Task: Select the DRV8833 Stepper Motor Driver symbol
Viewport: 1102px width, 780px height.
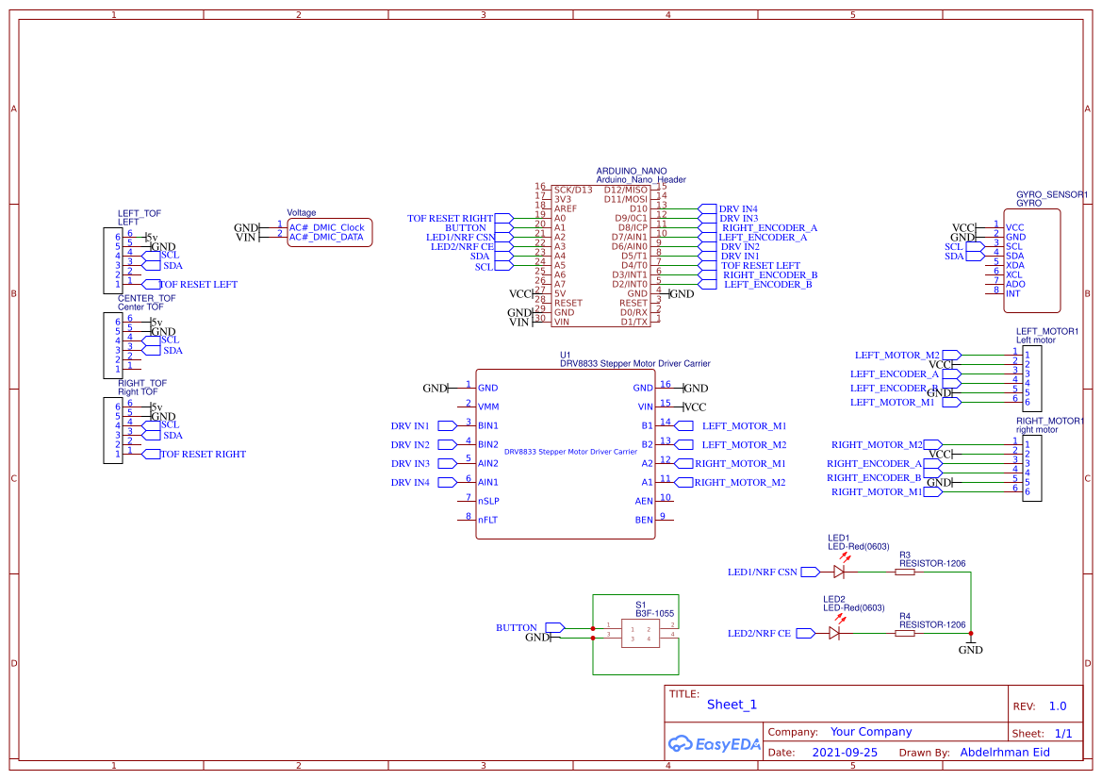Action: 566,453
